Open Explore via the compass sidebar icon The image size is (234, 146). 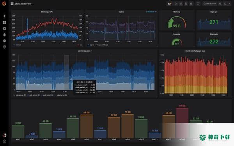click(x=4, y=28)
